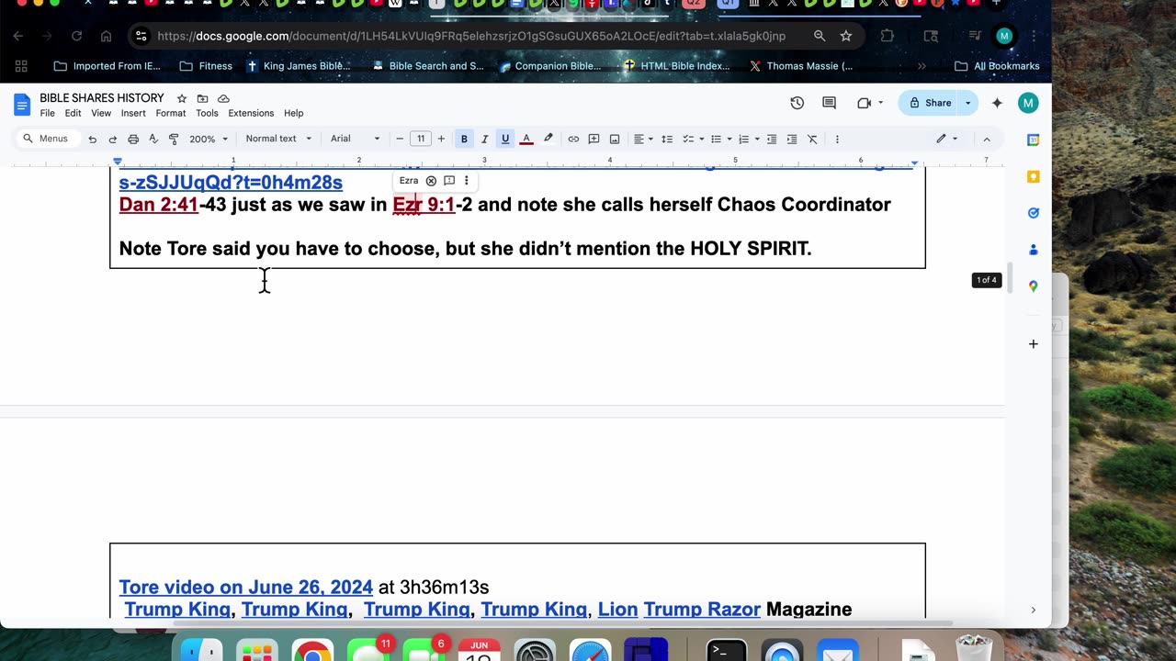The height and width of the screenshot is (661, 1176).
Task: Activate the paint format tool
Action: (174, 139)
